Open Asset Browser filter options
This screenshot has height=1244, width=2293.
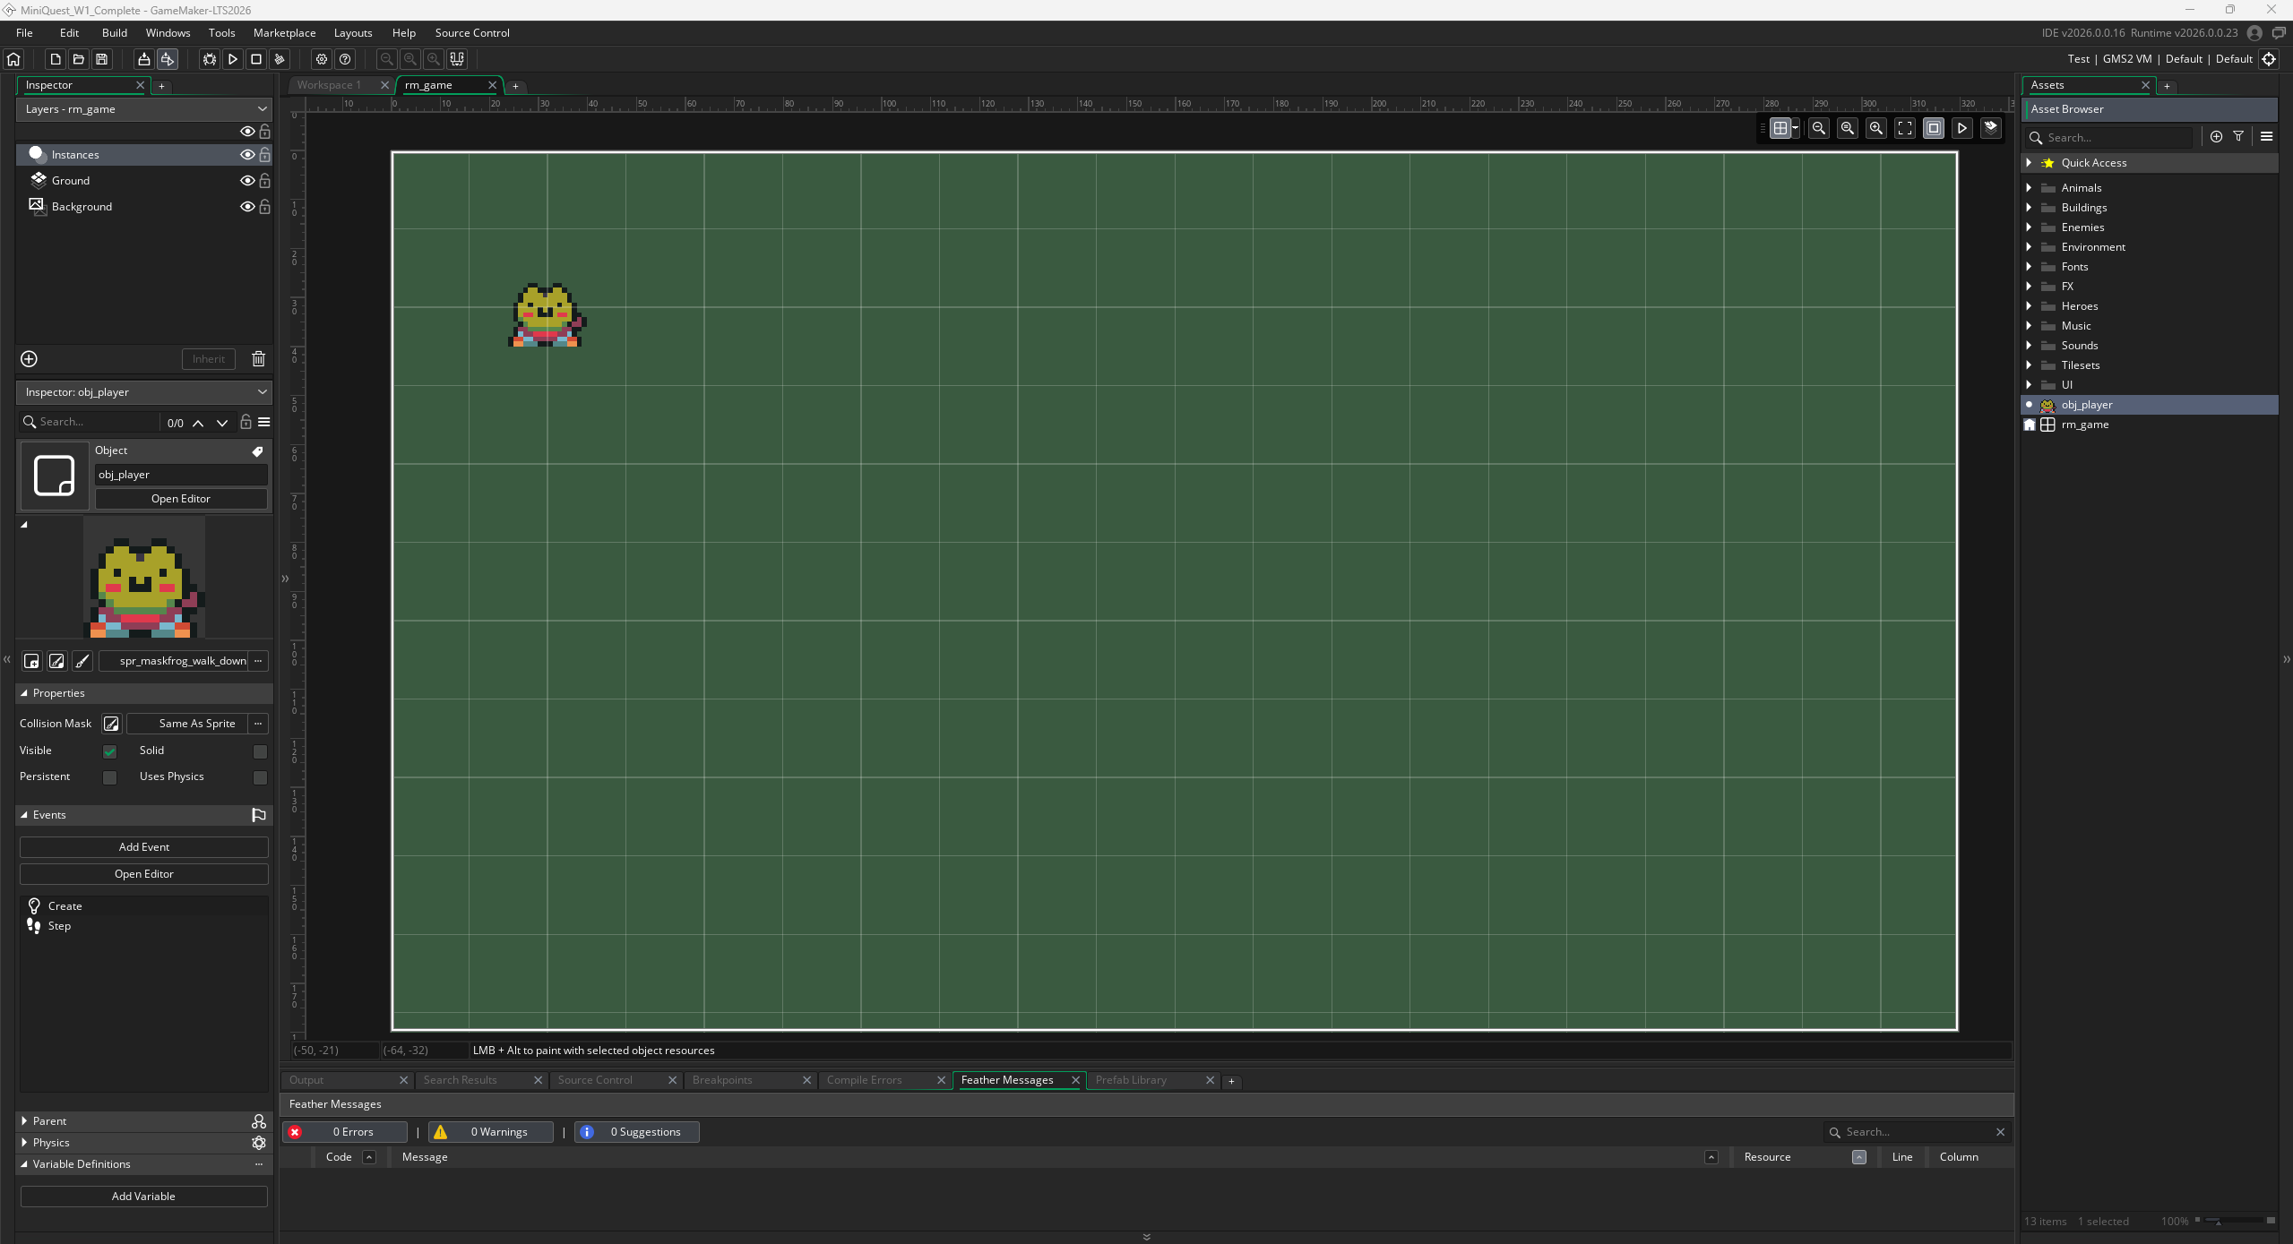[2238, 137]
